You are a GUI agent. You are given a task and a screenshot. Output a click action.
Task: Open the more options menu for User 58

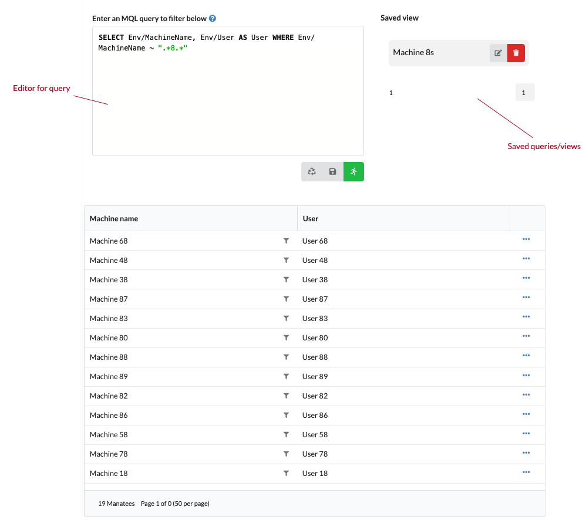(526, 434)
